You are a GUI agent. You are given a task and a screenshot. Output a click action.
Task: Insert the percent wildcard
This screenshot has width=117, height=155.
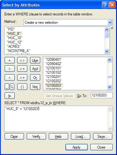tap(12, 87)
